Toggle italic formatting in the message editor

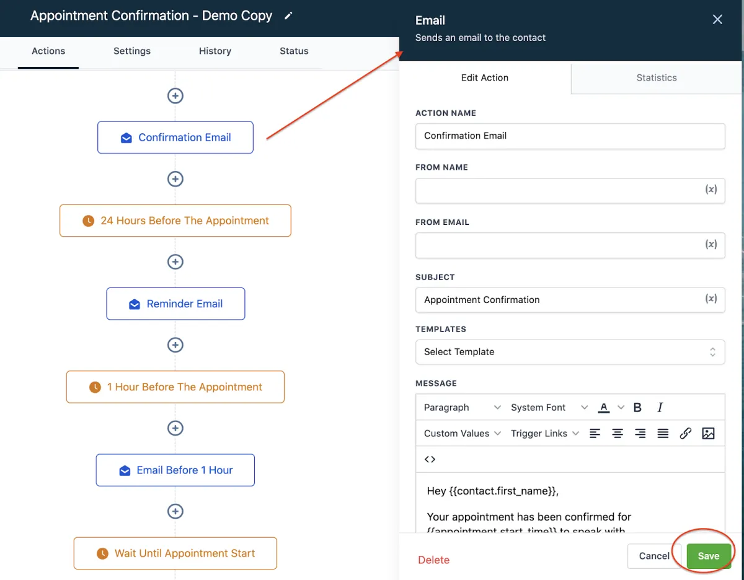click(660, 408)
